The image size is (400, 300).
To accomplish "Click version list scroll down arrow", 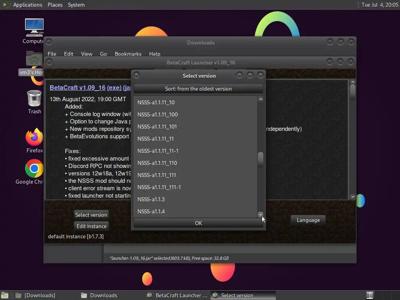I will click(261, 214).
